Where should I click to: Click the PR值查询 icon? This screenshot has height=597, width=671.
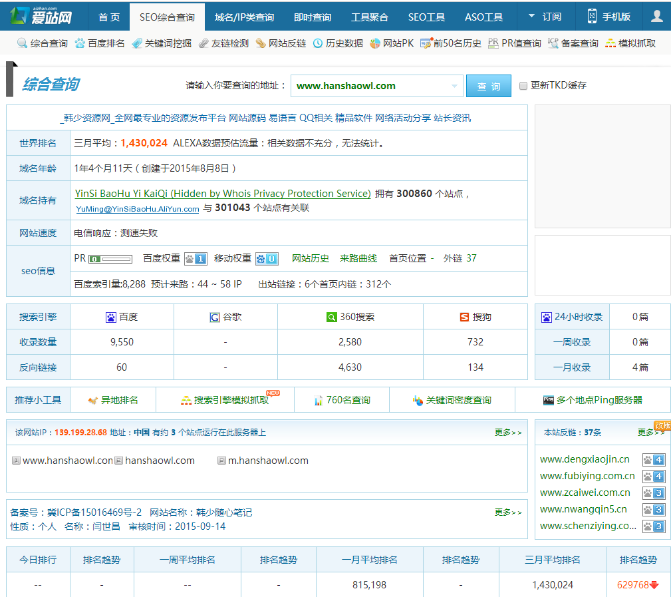coord(493,43)
